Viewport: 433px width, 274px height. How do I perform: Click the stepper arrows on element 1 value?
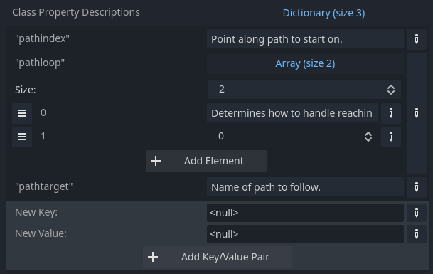[x=368, y=137]
